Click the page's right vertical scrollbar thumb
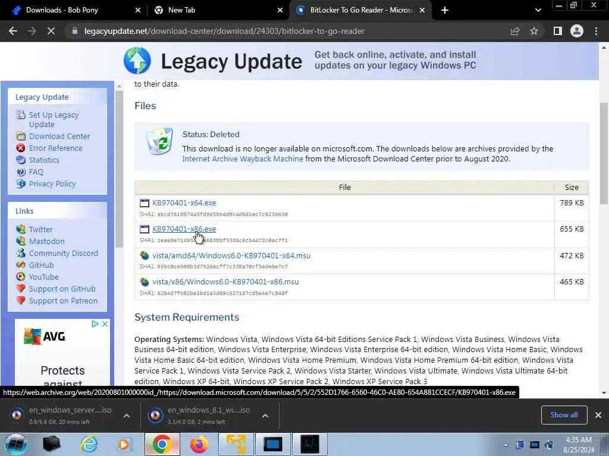Screen dimensions: 609x456 (604, 153)
